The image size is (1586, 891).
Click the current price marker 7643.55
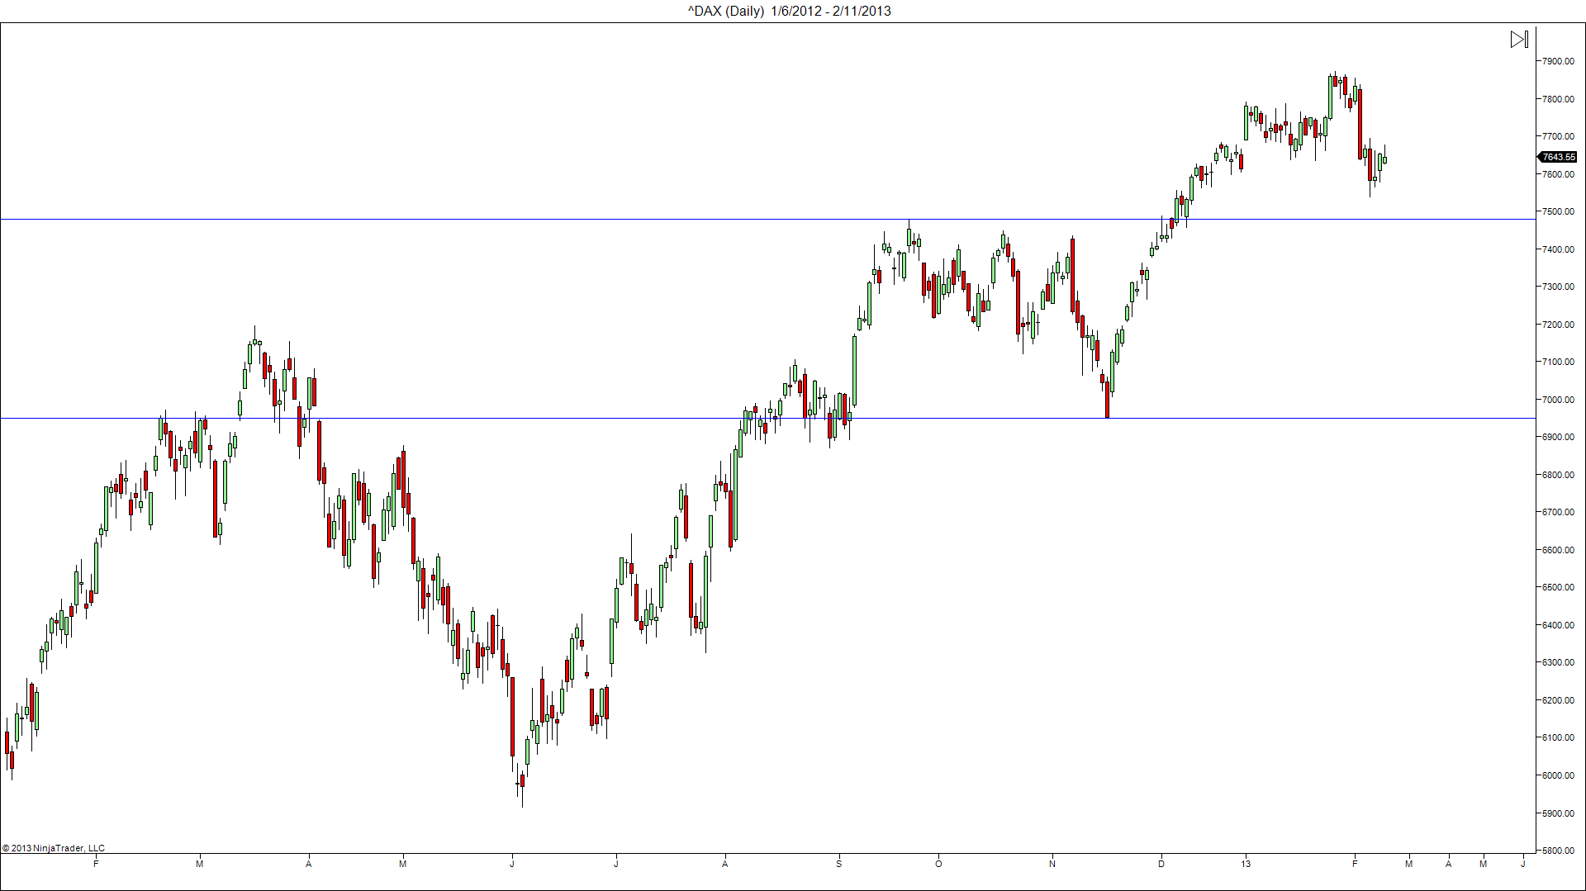click(x=1558, y=157)
